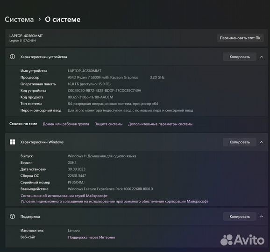Open Соглашение об использовании служб Майкрософт
This screenshot has height=252, width=270.
(x=64, y=196)
